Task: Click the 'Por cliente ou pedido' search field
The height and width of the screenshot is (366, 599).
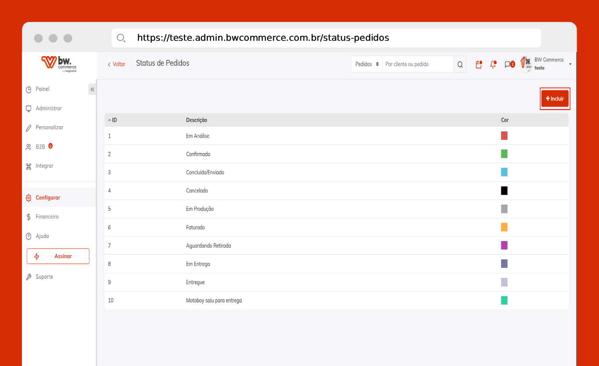Action: pos(417,64)
